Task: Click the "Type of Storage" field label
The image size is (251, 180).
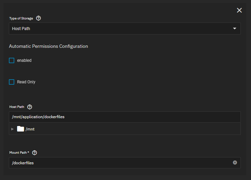Action: pyautogui.click(x=21, y=18)
